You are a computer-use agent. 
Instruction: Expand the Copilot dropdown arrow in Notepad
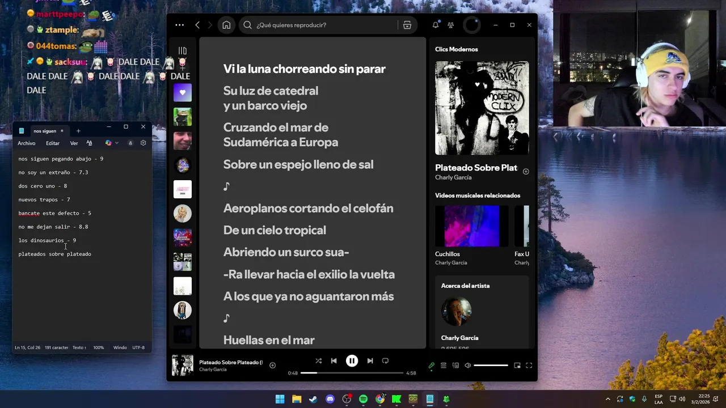tap(117, 143)
